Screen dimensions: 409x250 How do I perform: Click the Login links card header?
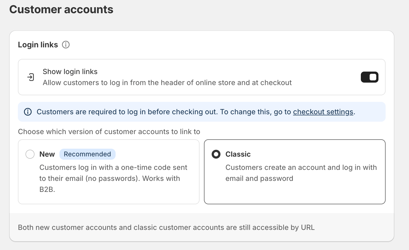tap(38, 45)
